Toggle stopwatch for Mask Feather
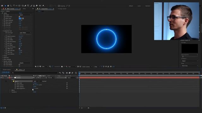Image resolution: width=202 pixels, height=113 pixels. point(15,85)
